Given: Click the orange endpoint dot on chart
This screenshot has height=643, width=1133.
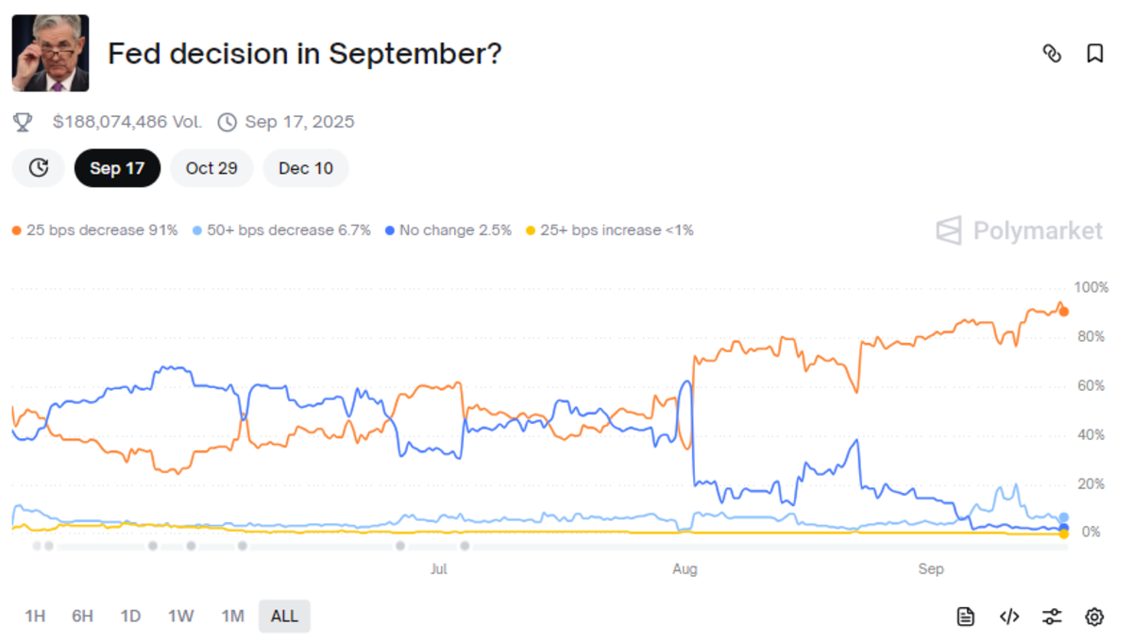Looking at the screenshot, I should click(1064, 312).
